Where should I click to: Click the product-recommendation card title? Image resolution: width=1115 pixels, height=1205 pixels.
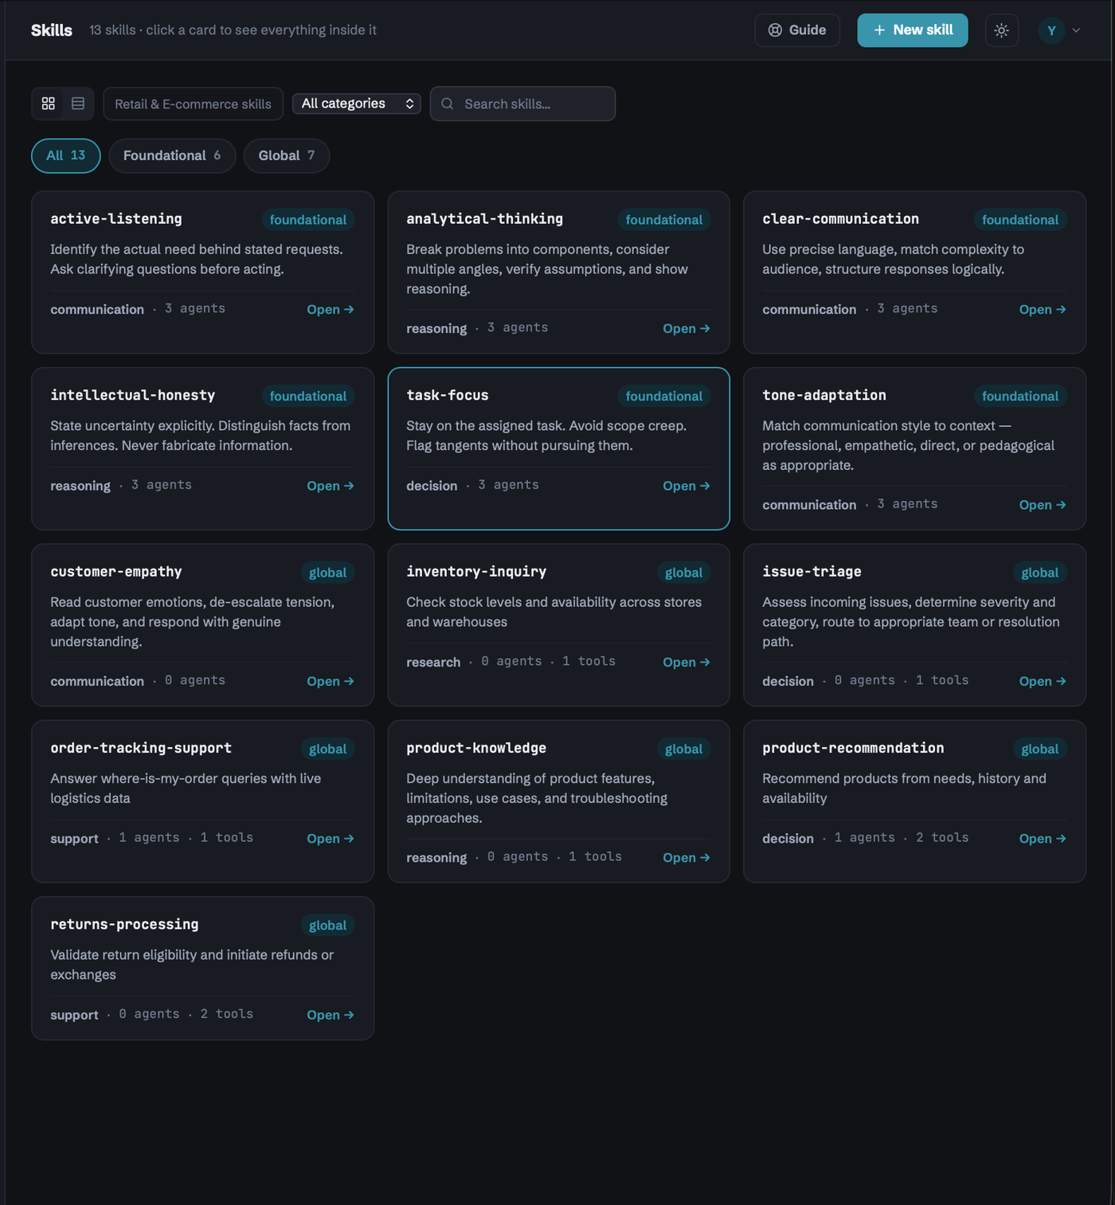[x=853, y=748]
